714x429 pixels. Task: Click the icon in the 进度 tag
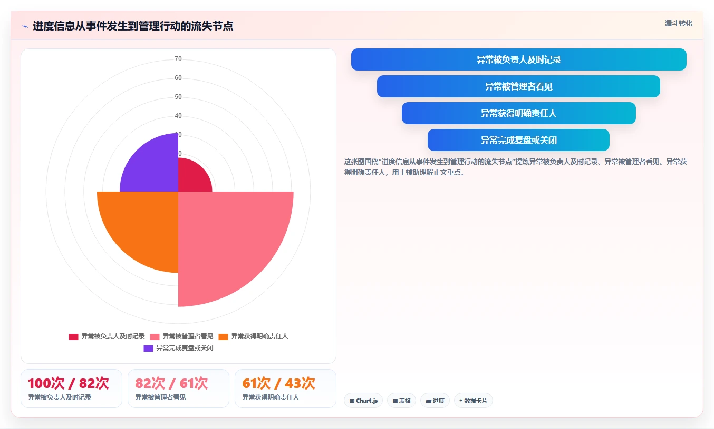pos(428,401)
